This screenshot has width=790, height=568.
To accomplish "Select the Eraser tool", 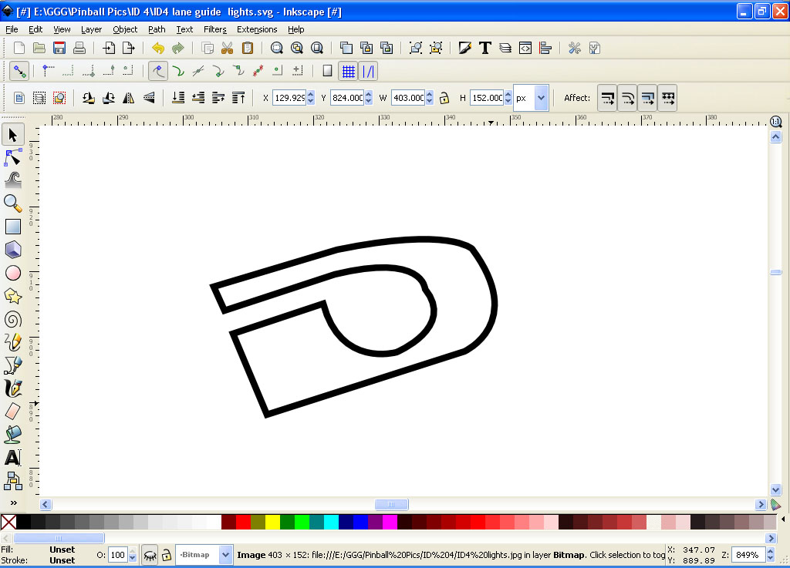I will click(13, 411).
